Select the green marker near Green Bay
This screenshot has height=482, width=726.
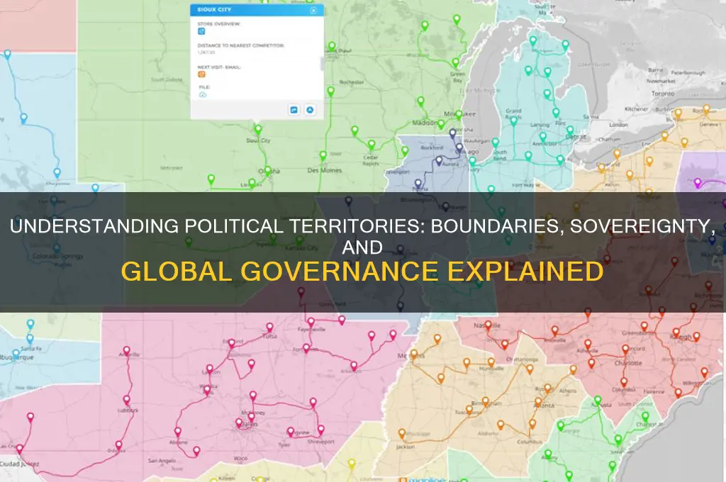click(x=456, y=63)
